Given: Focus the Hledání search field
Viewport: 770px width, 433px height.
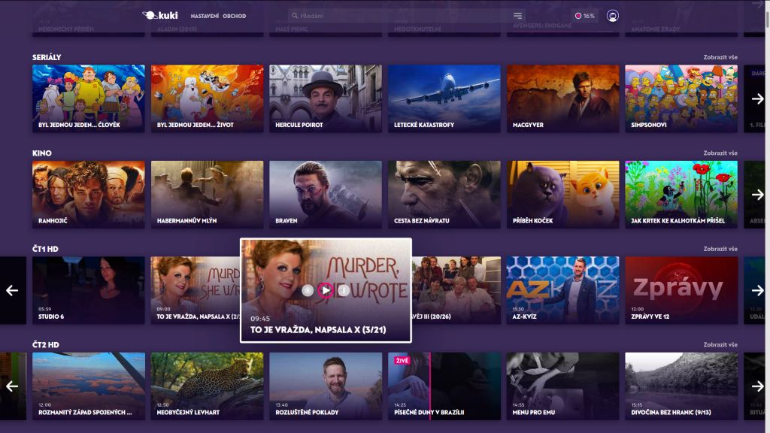Looking at the screenshot, I should [399, 16].
